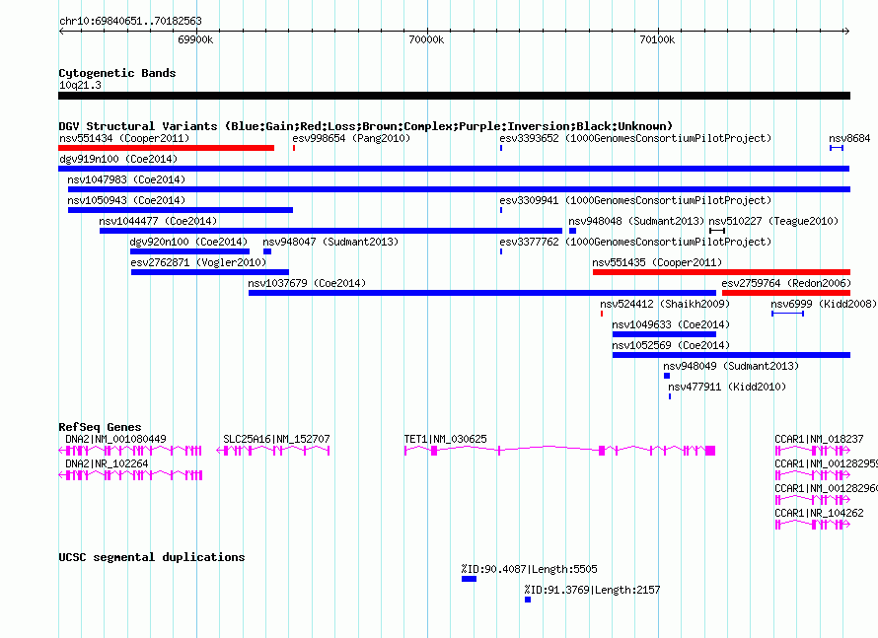Click the DGV Structural Variants track title

point(366,126)
